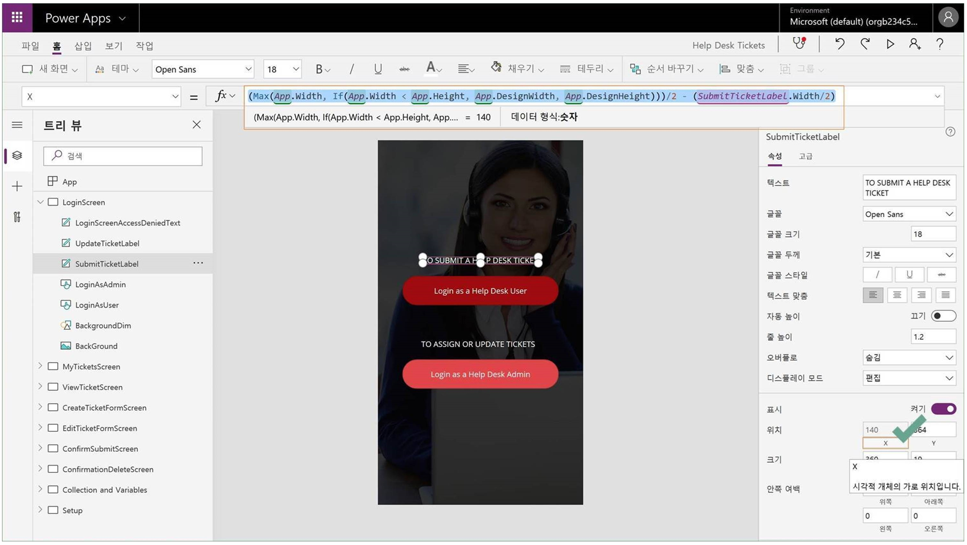Click the tree view search field
Screen dimensions: 967x545
click(x=123, y=156)
